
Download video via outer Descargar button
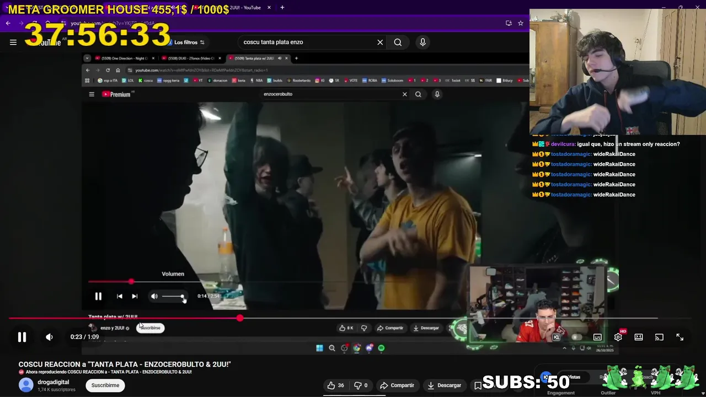click(444, 385)
